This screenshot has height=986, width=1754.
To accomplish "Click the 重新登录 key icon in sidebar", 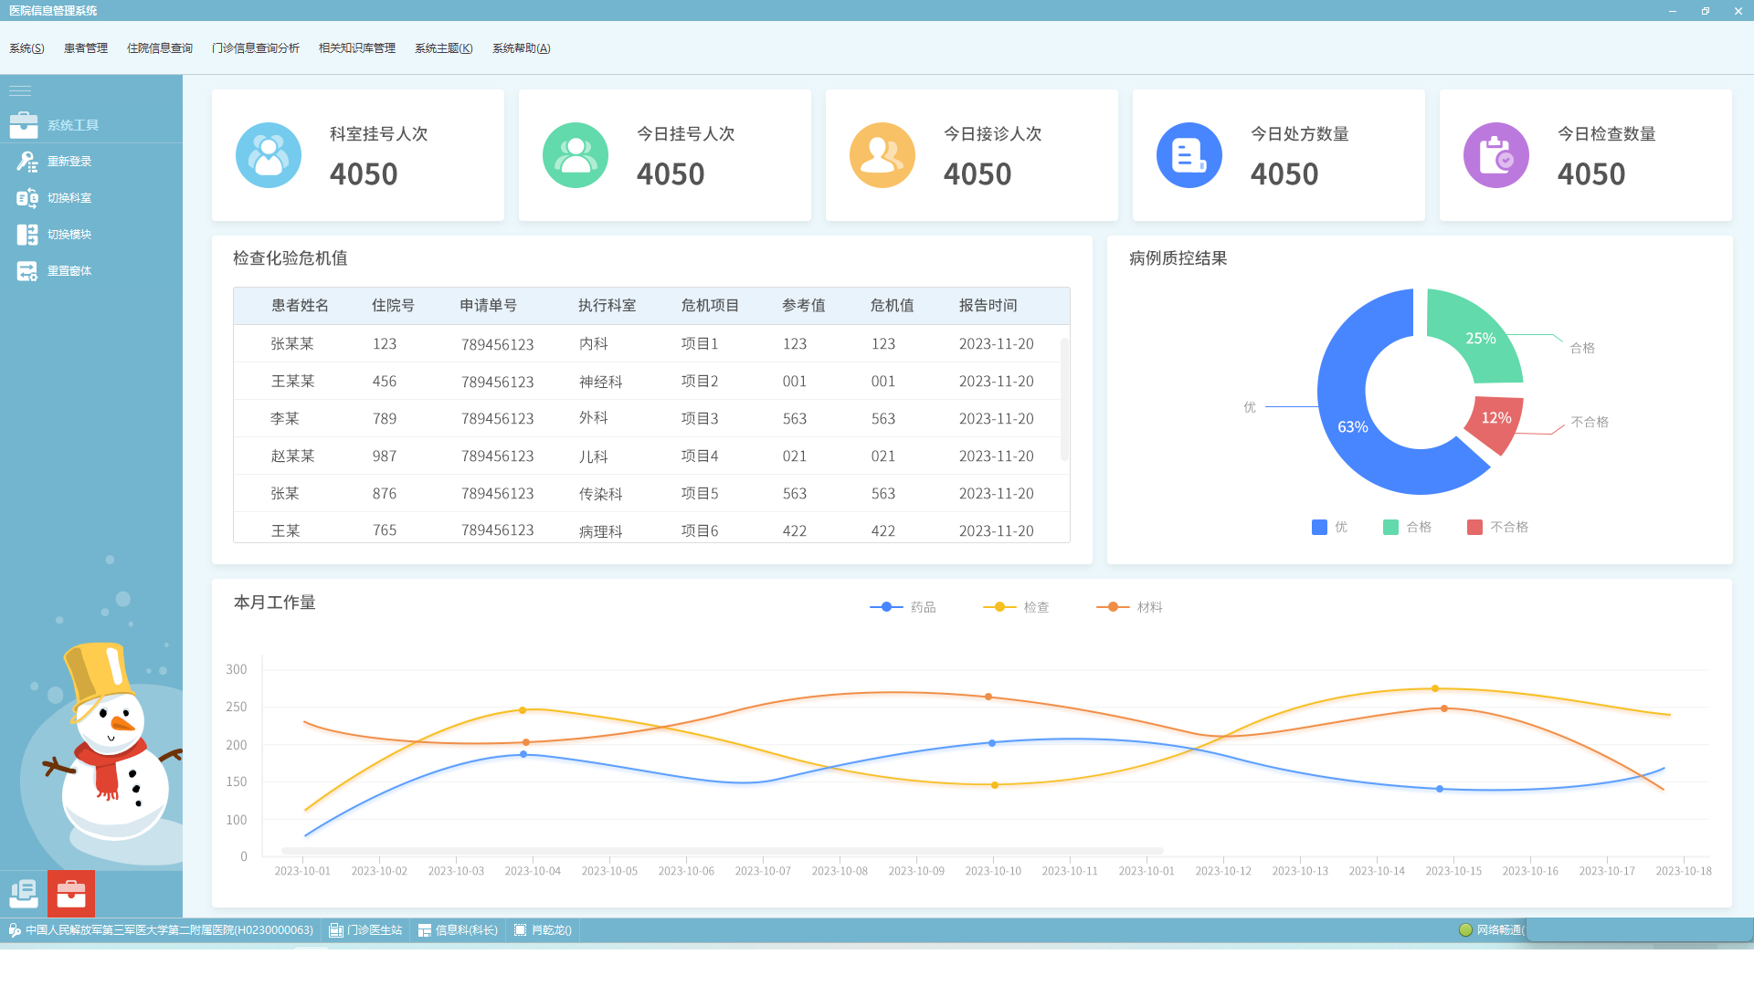I will (26, 162).
